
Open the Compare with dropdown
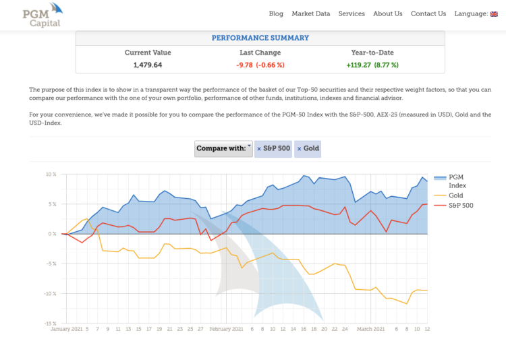[223, 148]
